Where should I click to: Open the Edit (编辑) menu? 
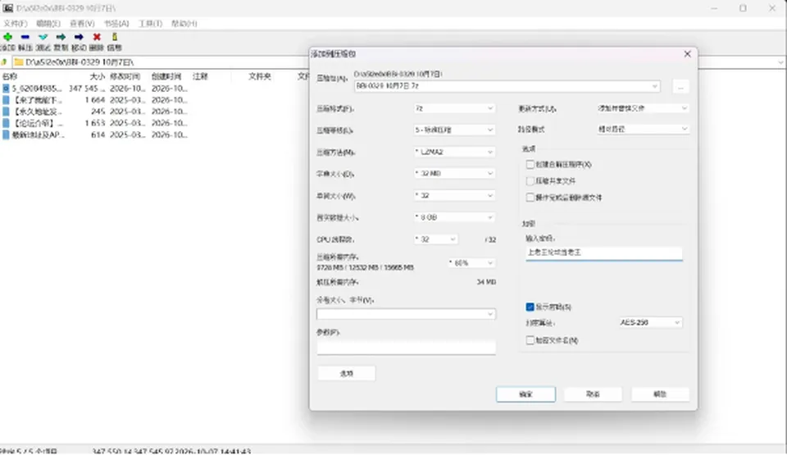48,24
